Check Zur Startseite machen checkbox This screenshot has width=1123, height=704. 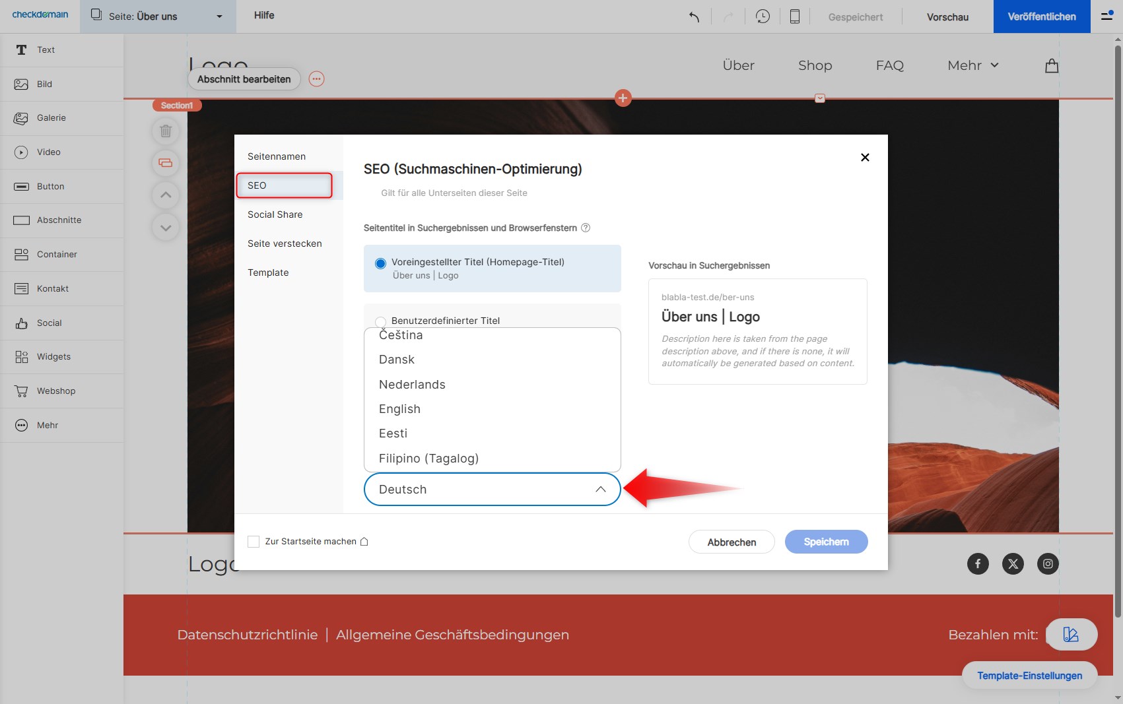click(254, 542)
